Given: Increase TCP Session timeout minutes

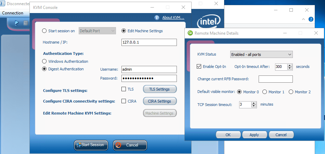Looking at the screenshot, I should [254, 103].
